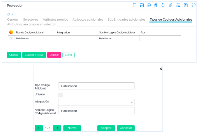This screenshot has width=199, height=133.
Task: Open Atributos para grupos en selector tab
Action: [31, 24]
